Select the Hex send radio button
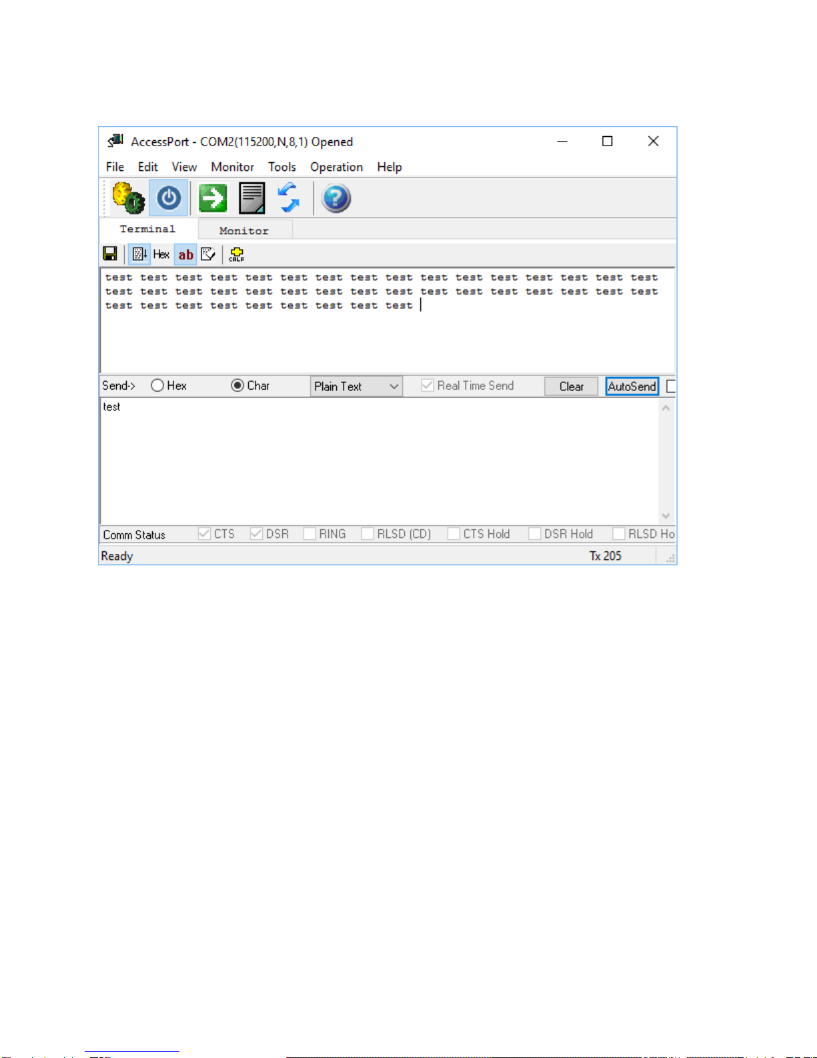This screenshot has height=1058, width=817. click(157, 385)
